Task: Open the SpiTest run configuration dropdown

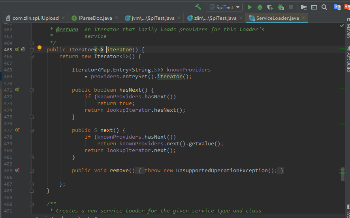Action: [x=224, y=7]
